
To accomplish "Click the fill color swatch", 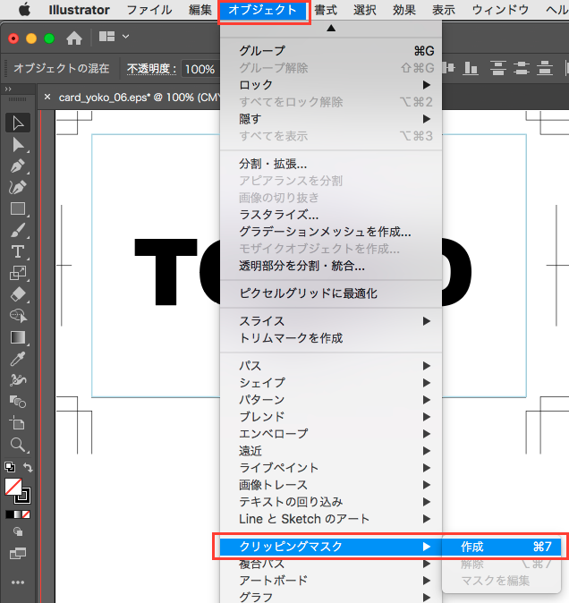I will (x=13, y=487).
